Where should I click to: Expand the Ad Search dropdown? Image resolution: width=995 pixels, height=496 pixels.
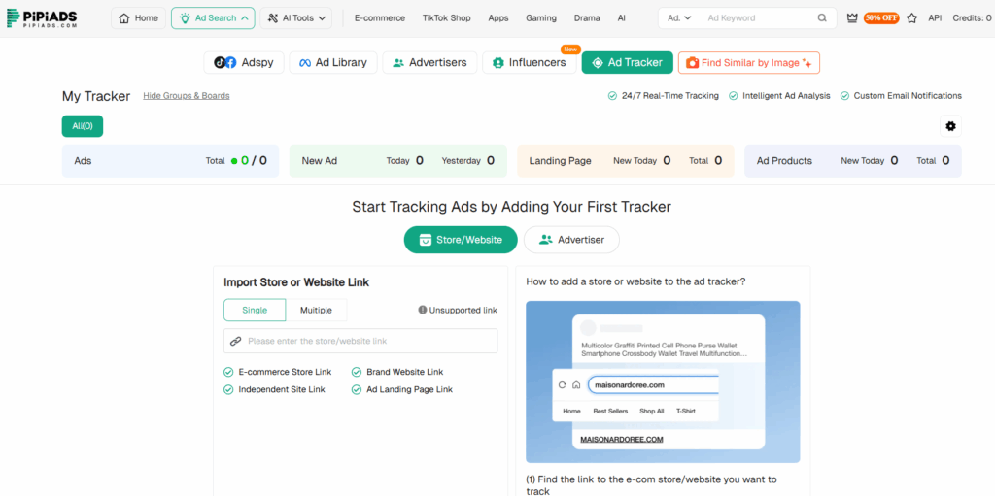pyautogui.click(x=213, y=18)
